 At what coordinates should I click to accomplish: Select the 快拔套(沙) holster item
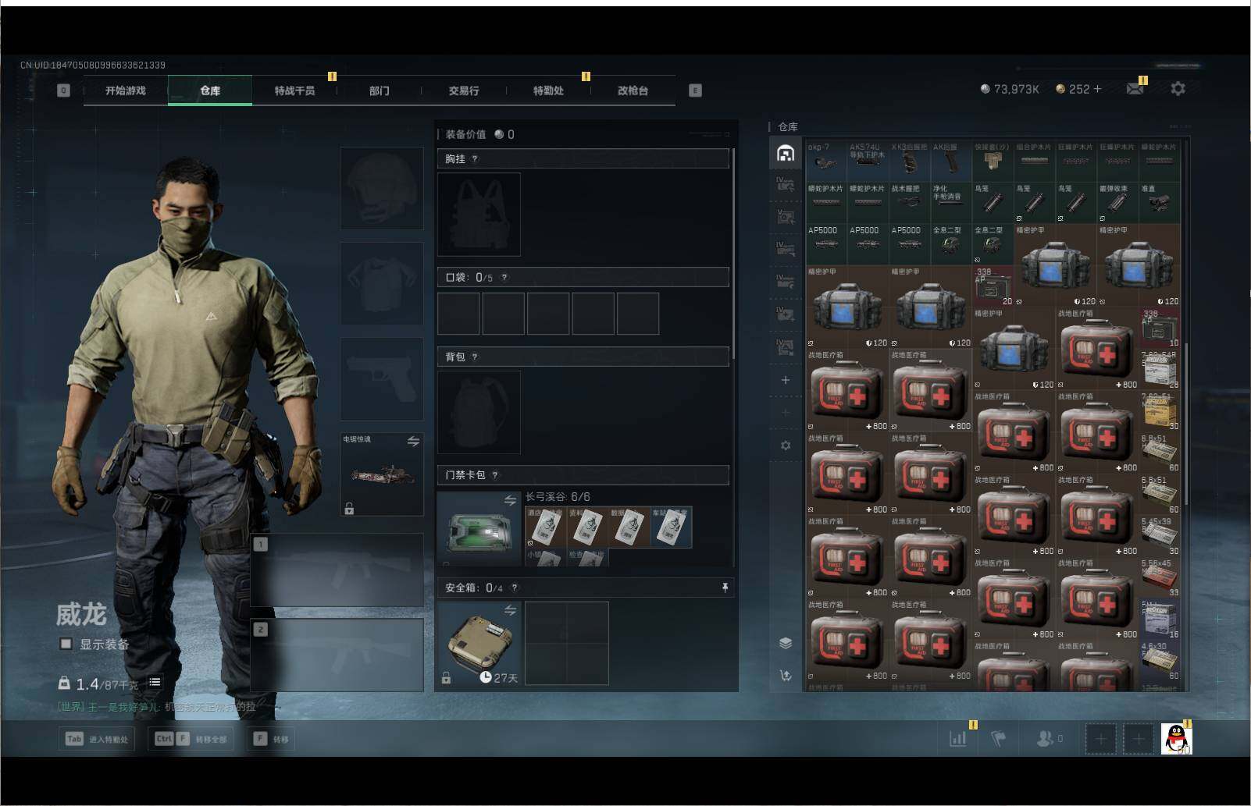click(x=993, y=160)
